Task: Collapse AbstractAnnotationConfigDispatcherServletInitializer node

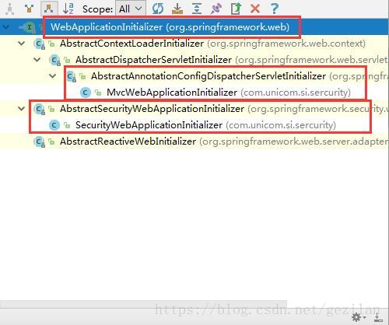Action: 53,76
